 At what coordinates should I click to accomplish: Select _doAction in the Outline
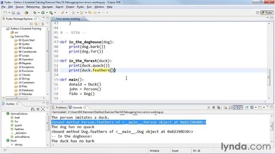21,133
